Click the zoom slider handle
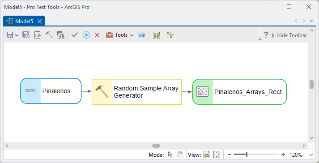This screenshot has width=319, height=163. (x=247, y=154)
